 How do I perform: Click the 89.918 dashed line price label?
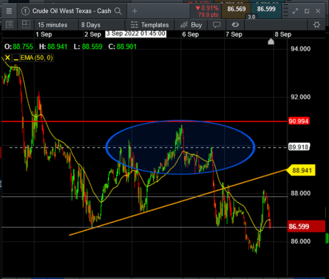click(298, 147)
